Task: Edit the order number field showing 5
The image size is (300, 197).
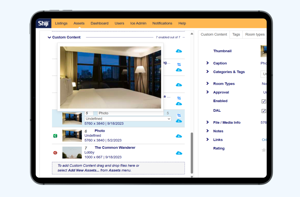Action: (89, 113)
